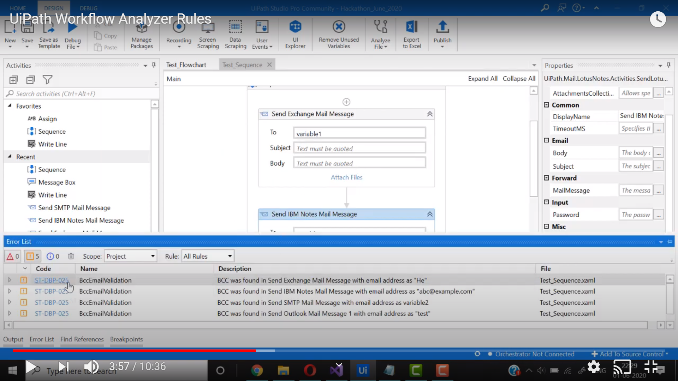Toggle info messages filter showing 0
The image size is (678, 381).
pos(53,256)
